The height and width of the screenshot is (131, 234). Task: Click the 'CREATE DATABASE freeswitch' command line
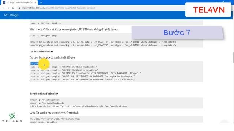click(64, 70)
